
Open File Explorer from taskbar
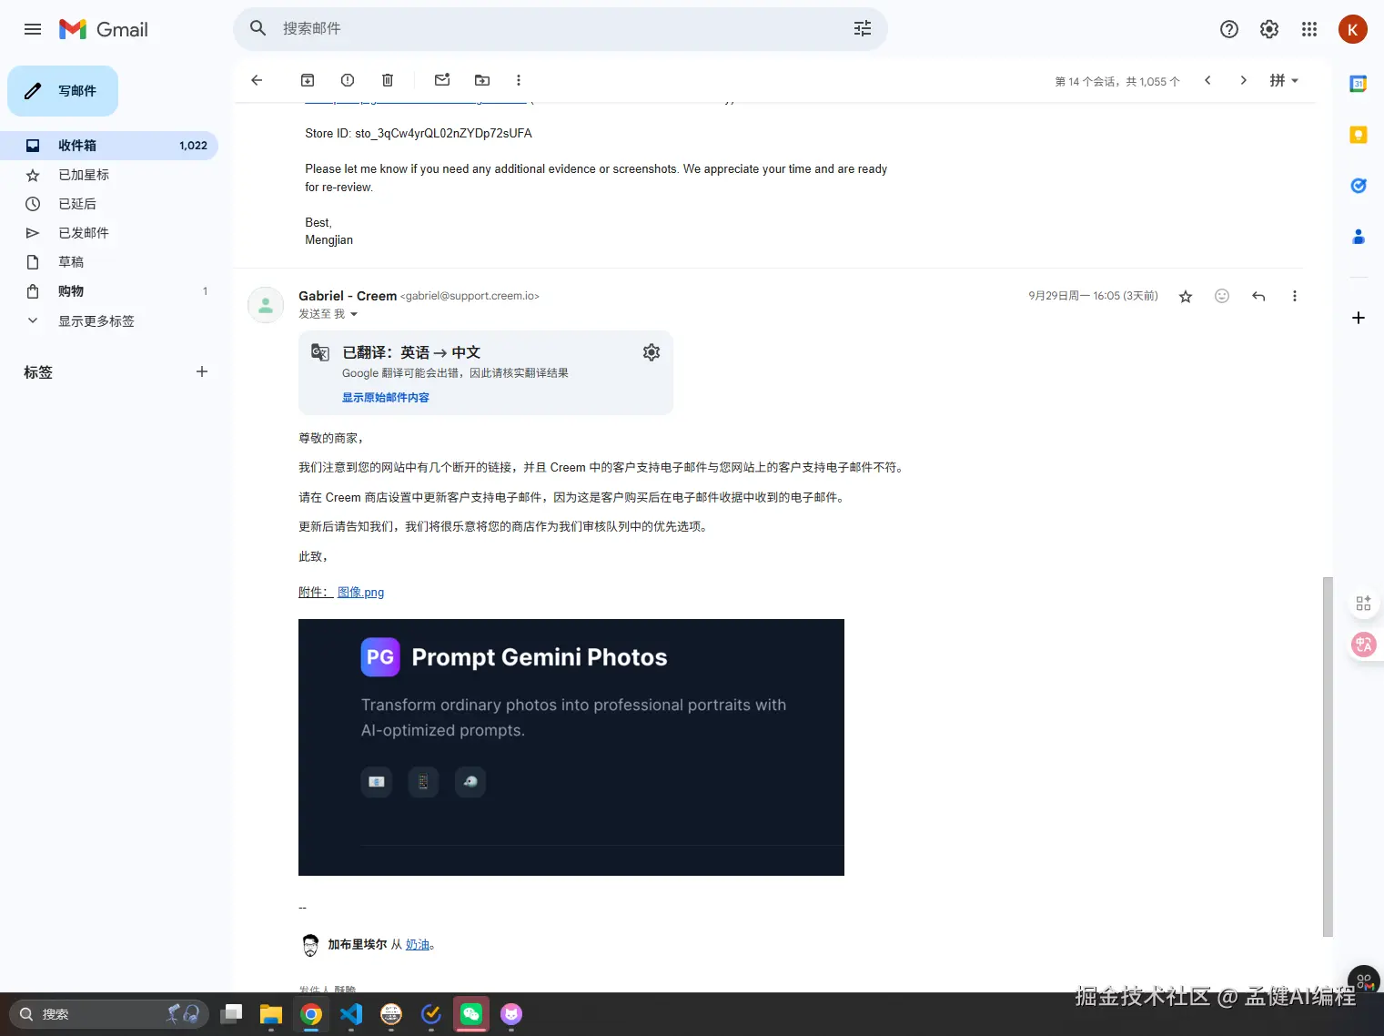coord(271,1014)
